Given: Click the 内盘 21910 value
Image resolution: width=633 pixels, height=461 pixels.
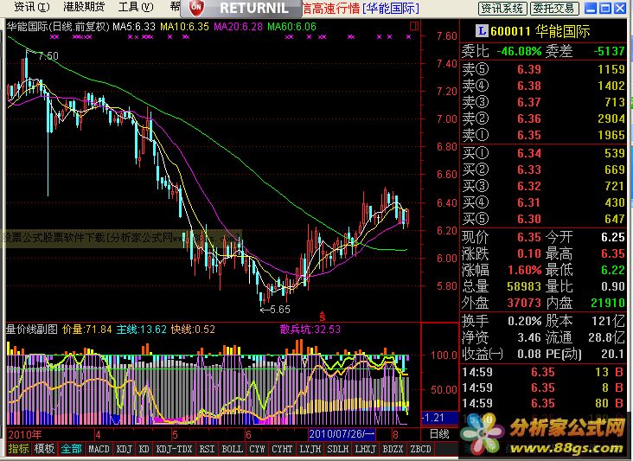Looking at the screenshot, I should click(608, 303).
